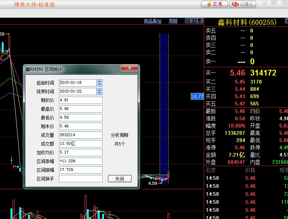Screen dimensions: 288x219
Task: Click the 起始时间 date text field
Action: click(77, 83)
